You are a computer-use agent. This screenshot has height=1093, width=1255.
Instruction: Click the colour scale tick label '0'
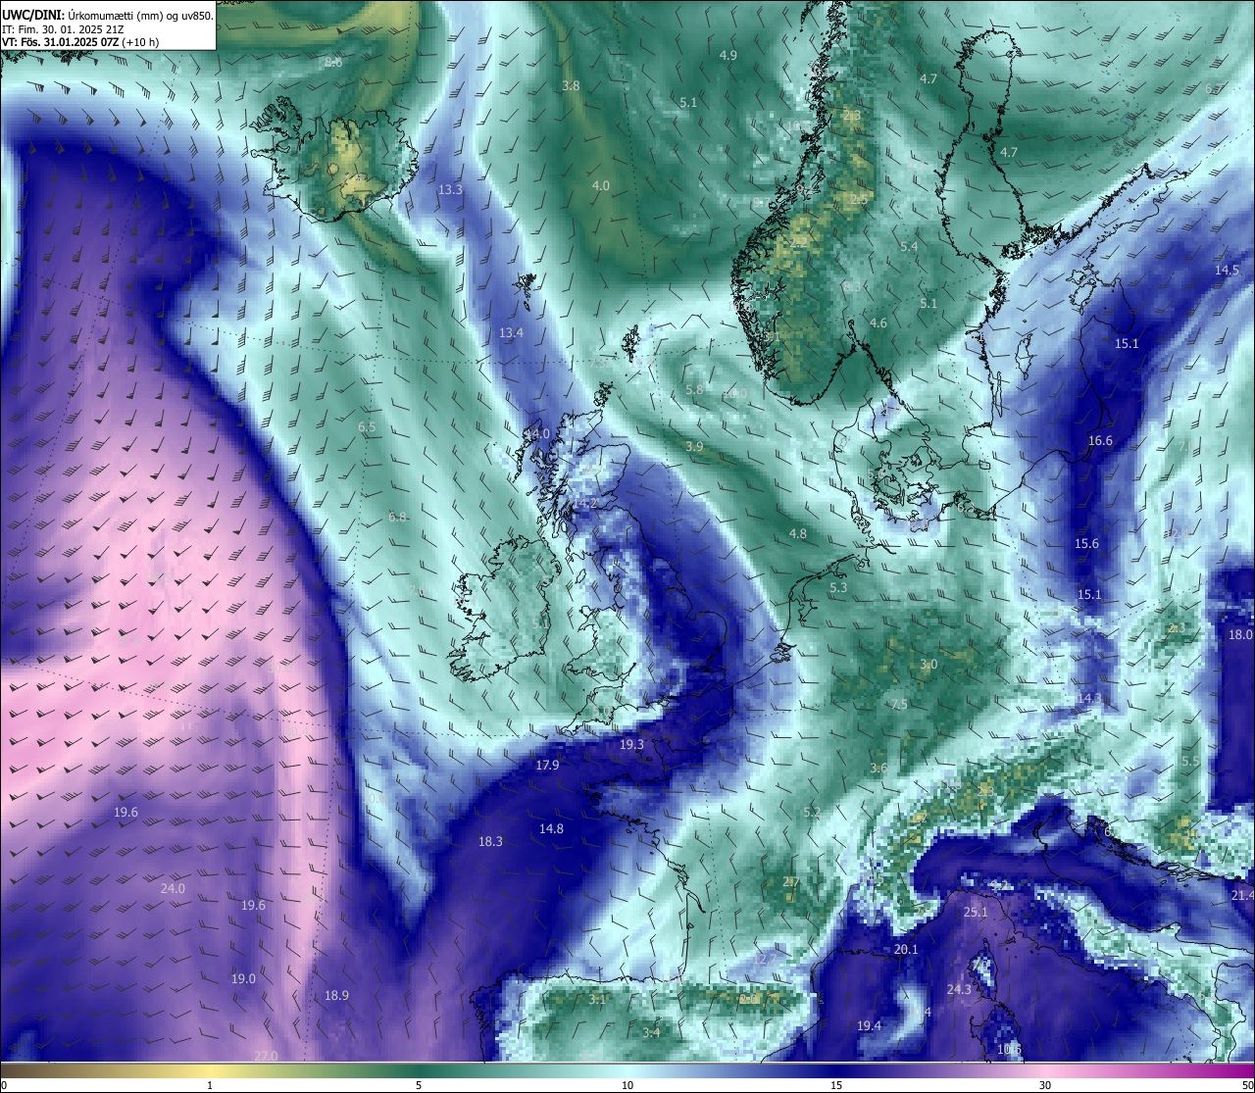tap(4, 1085)
